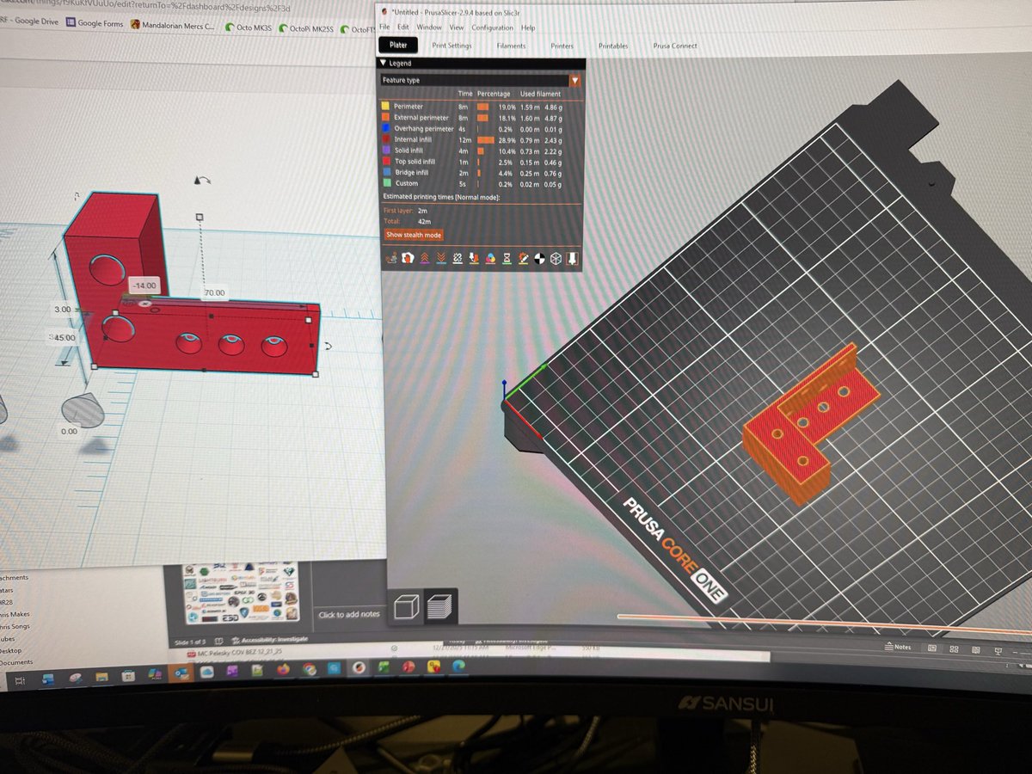Toggle Pause prints hourglass icon
This screenshot has width=1032, height=774.
tap(507, 258)
